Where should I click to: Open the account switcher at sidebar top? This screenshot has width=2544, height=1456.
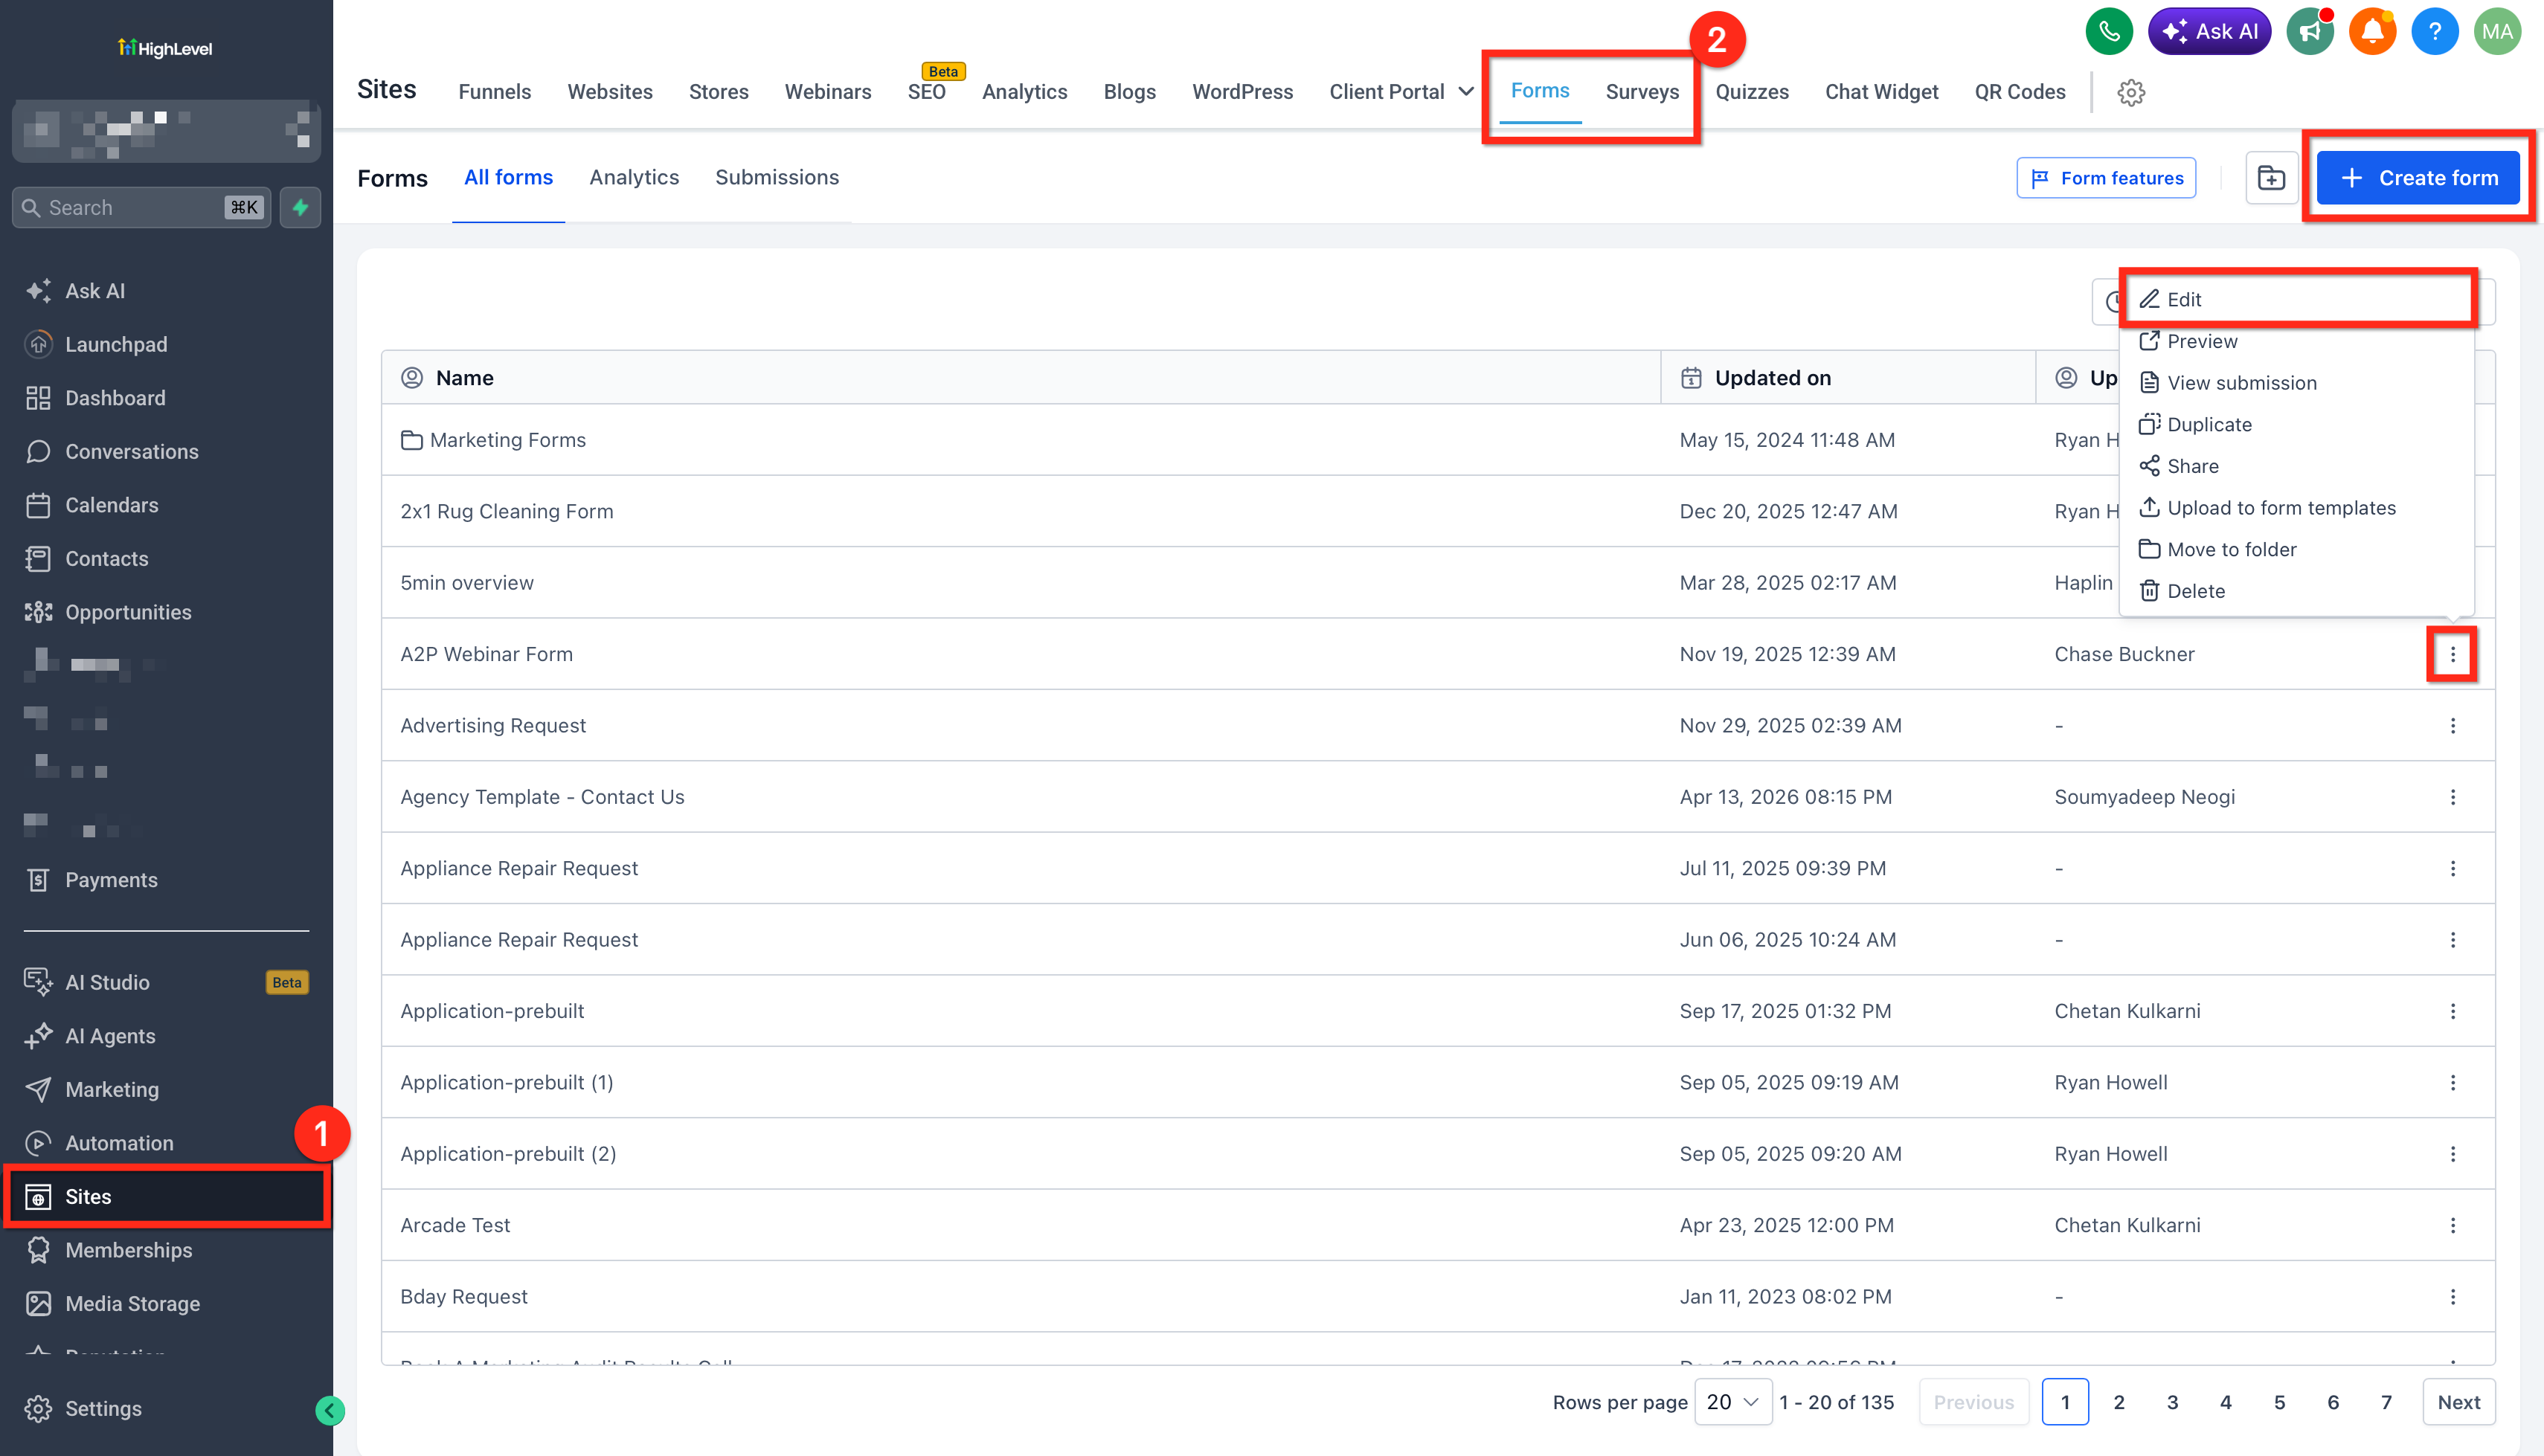tap(166, 131)
